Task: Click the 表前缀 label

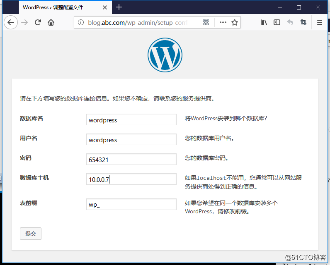Action: pyautogui.click(x=29, y=203)
